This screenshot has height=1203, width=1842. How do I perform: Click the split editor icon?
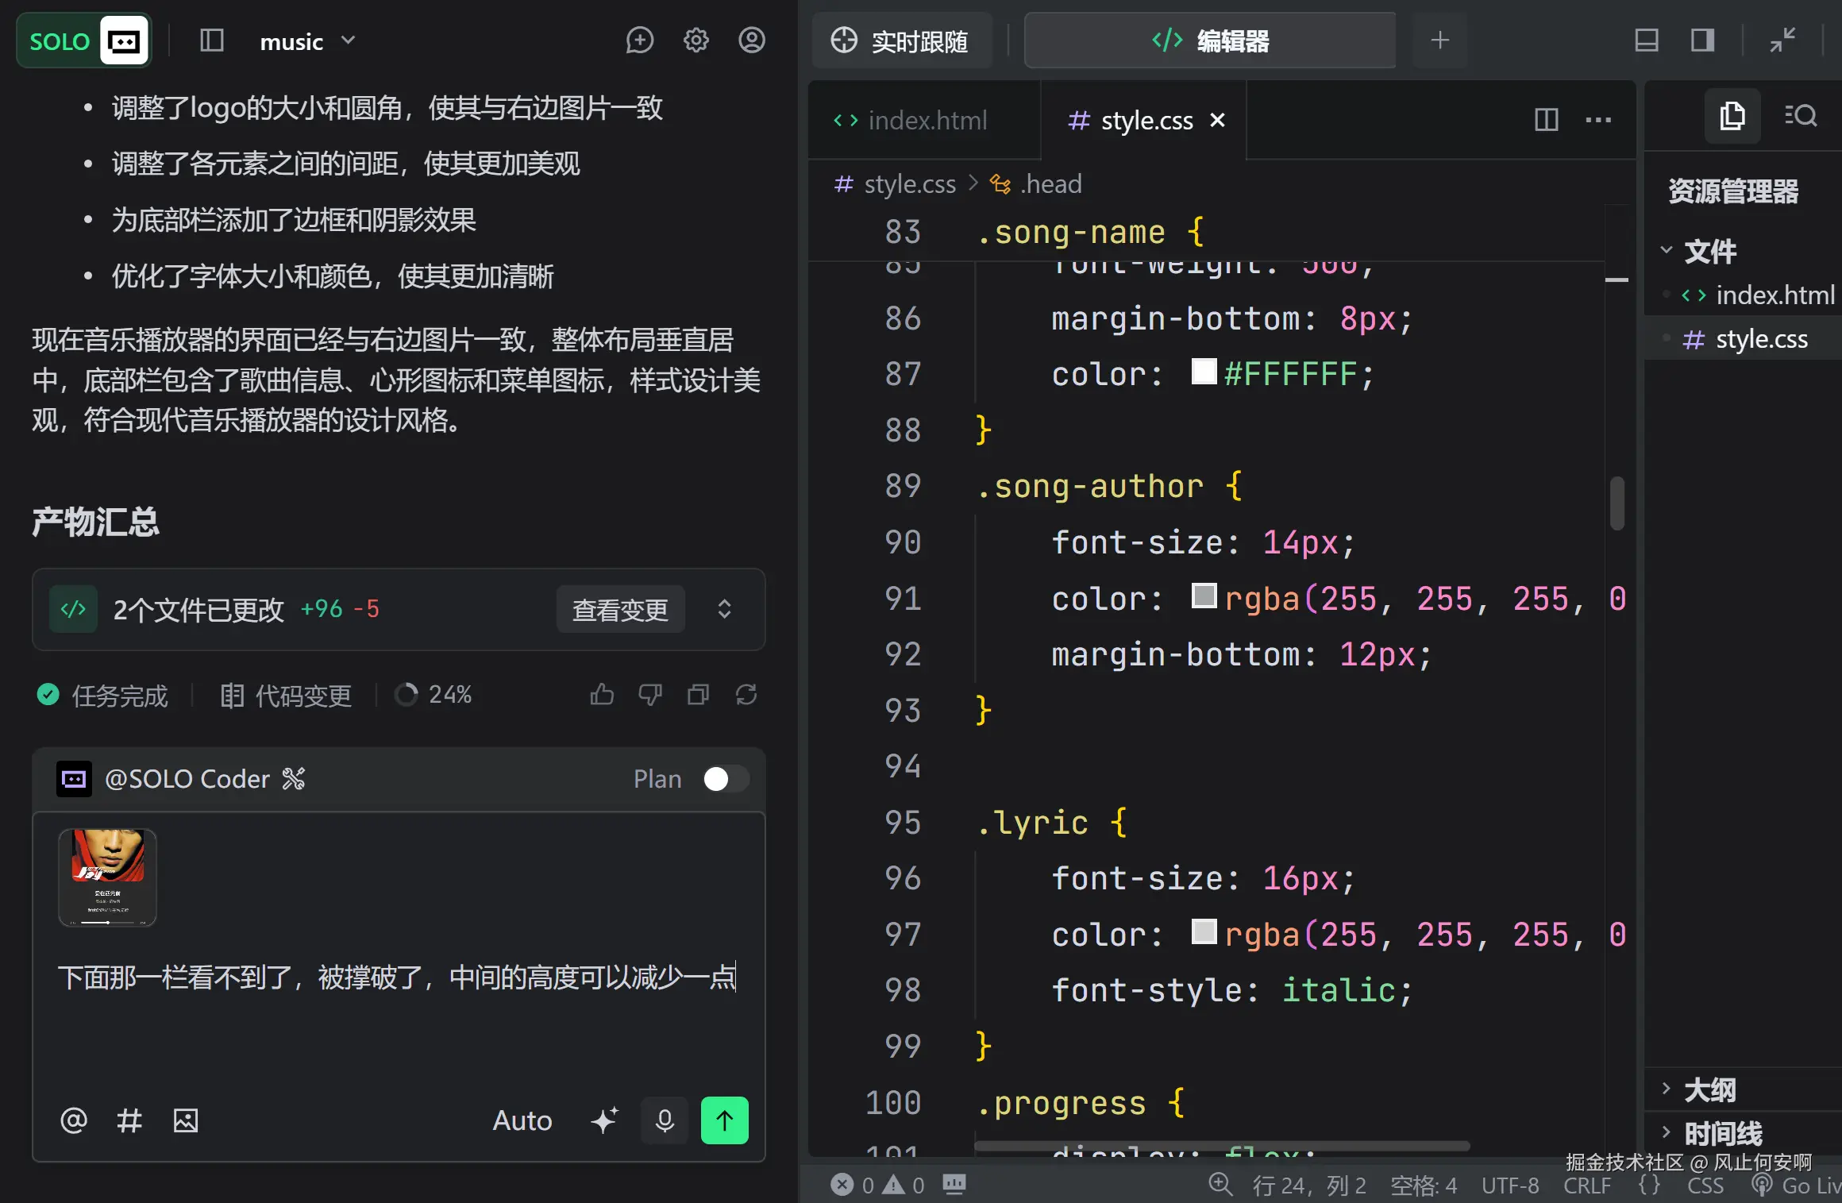point(1546,120)
